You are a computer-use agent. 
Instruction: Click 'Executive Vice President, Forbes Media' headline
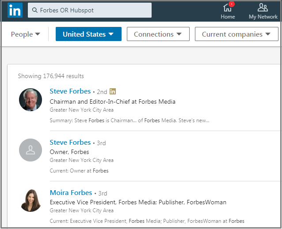(138, 202)
